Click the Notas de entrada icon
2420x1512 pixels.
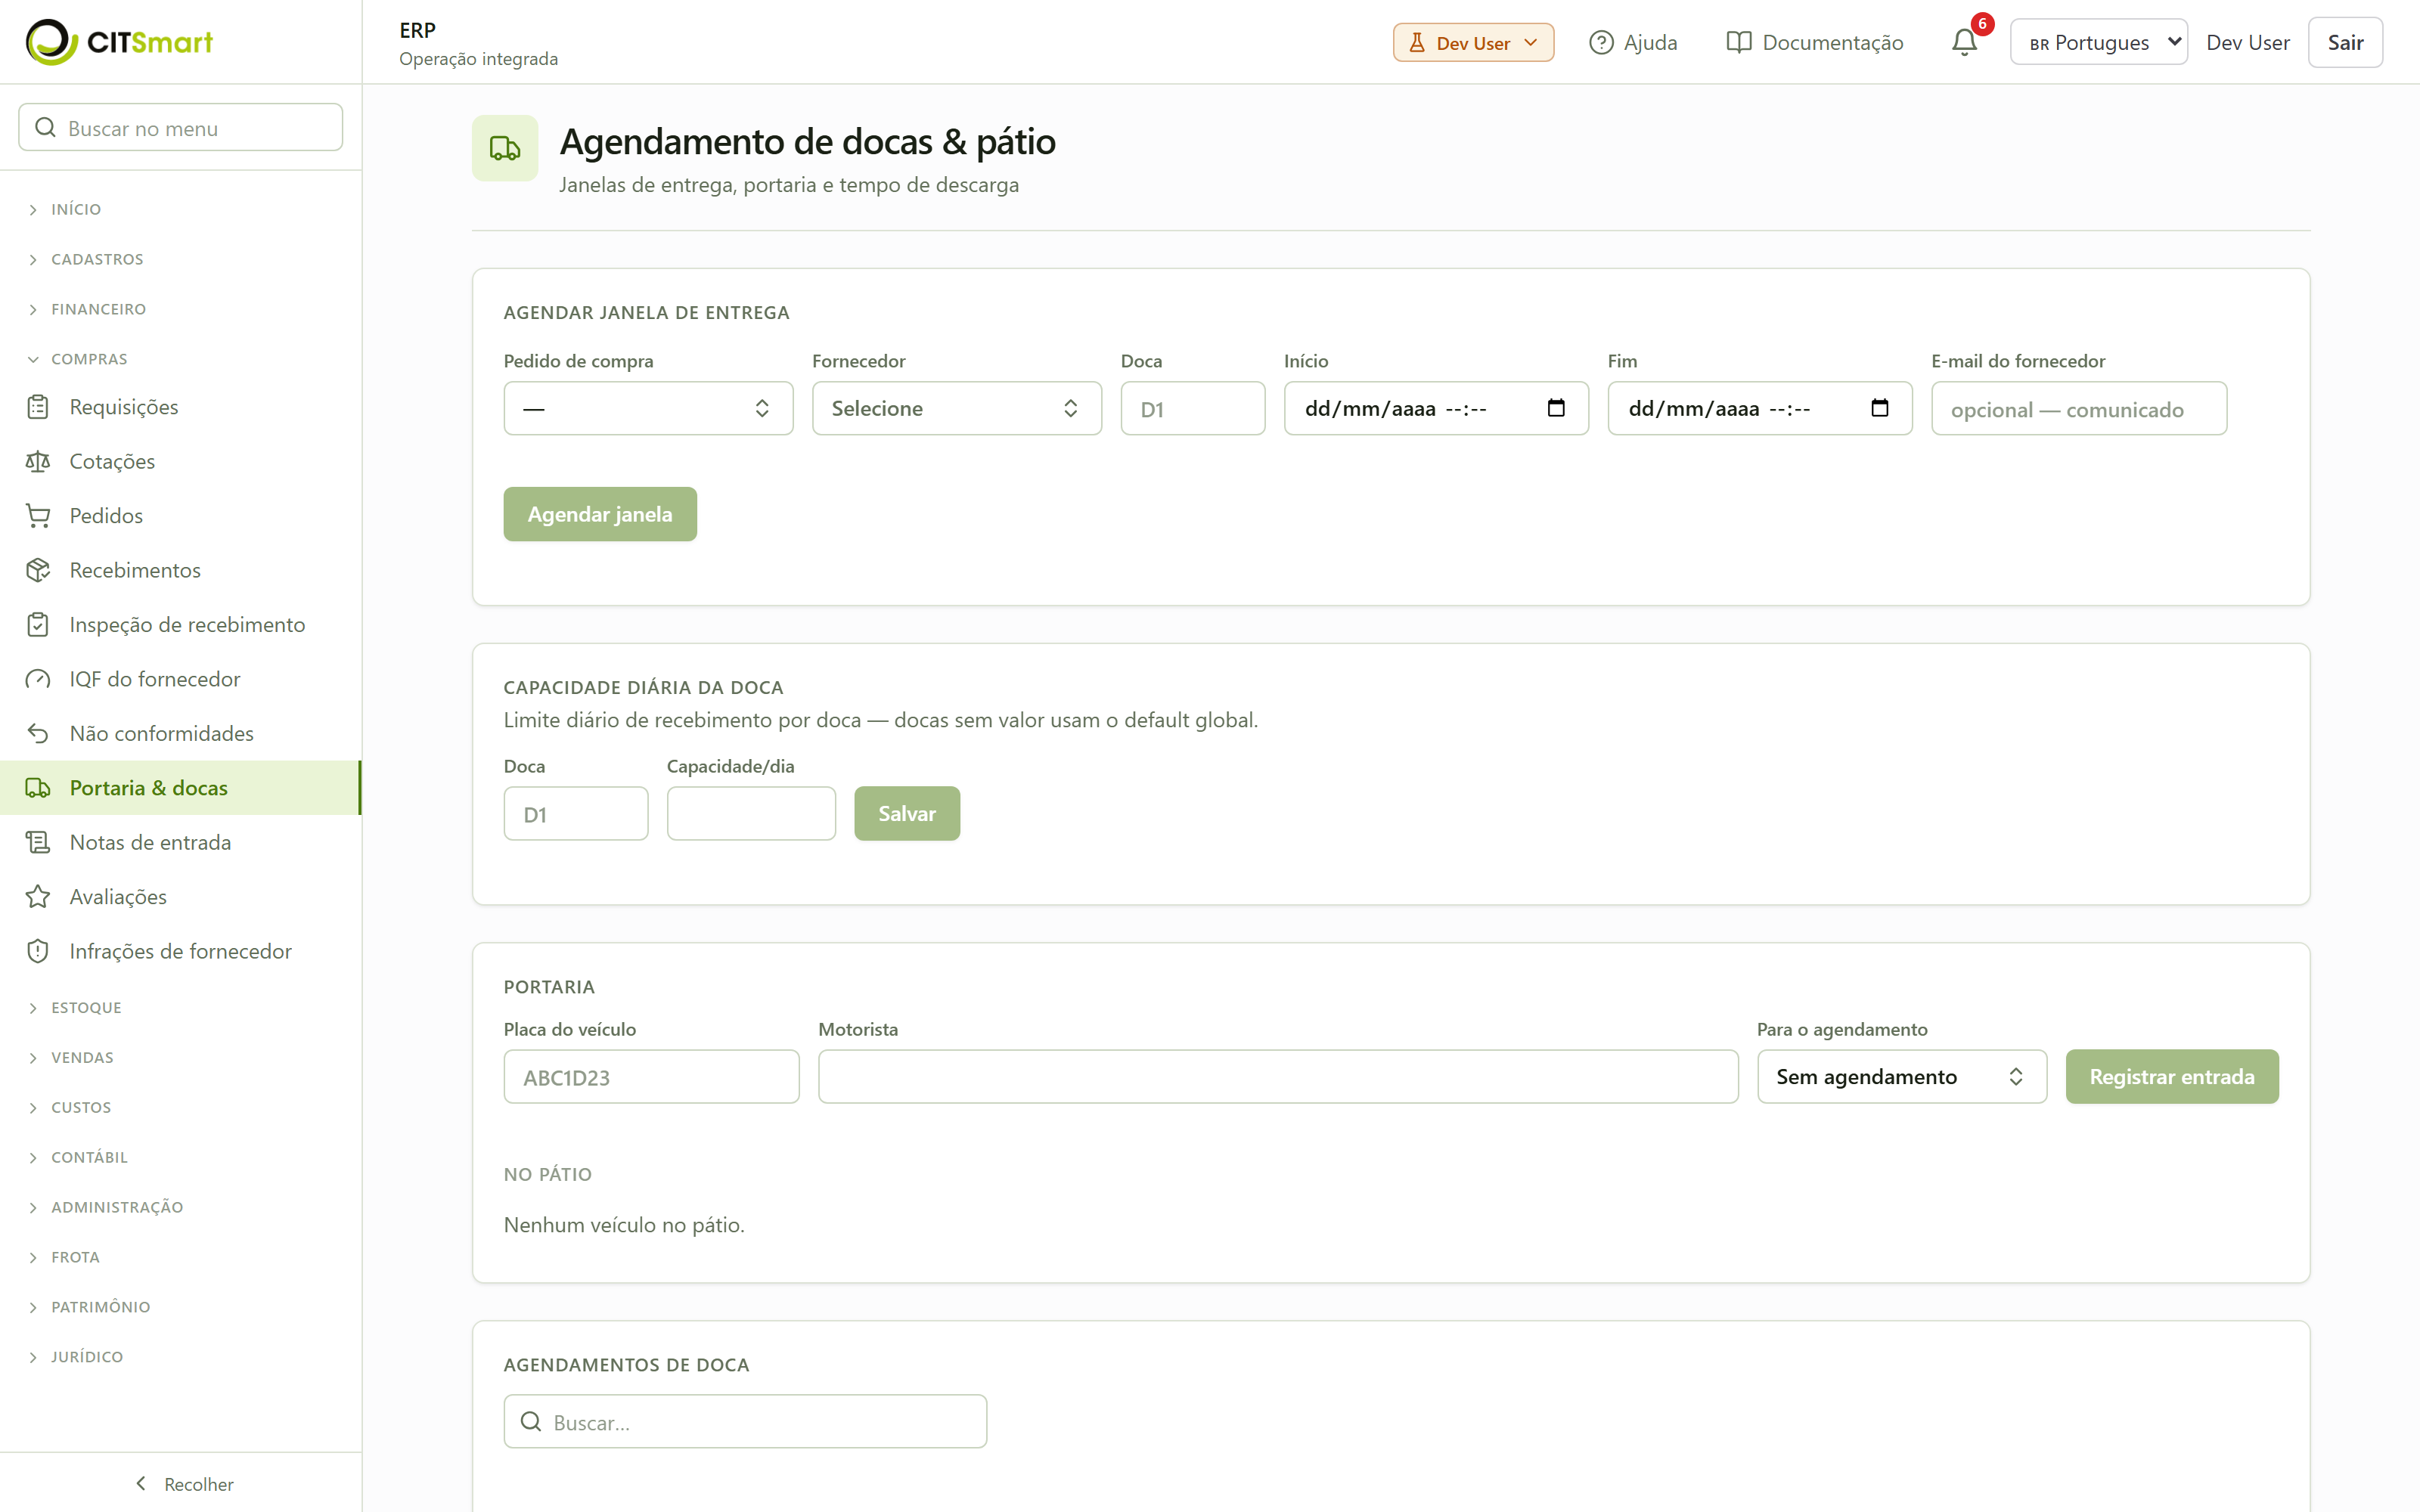click(38, 842)
